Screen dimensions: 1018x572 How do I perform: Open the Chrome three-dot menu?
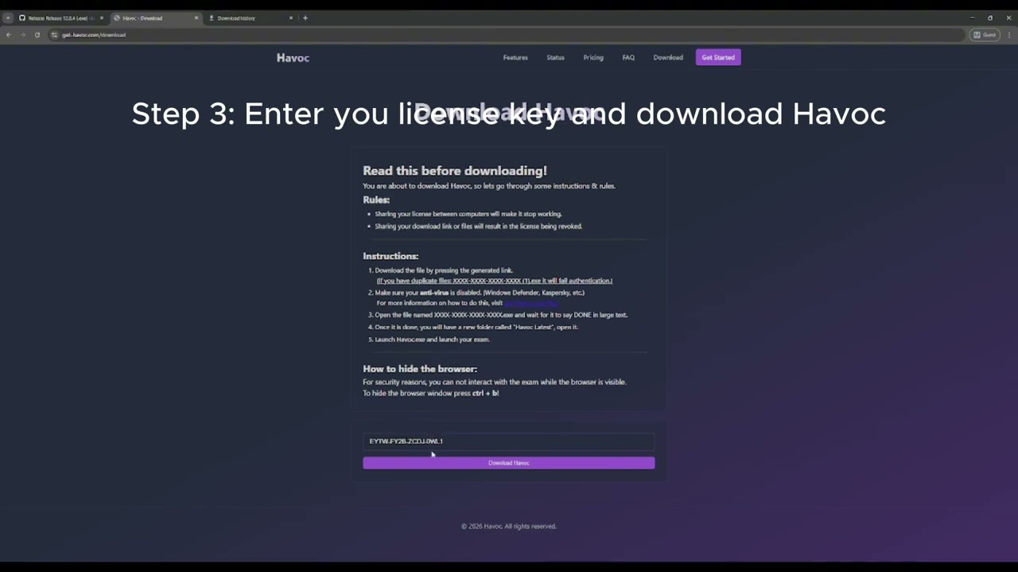tap(1009, 35)
